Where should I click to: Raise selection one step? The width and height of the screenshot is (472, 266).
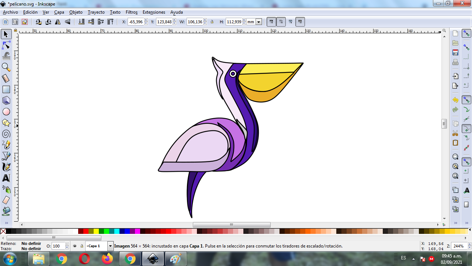point(101,22)
